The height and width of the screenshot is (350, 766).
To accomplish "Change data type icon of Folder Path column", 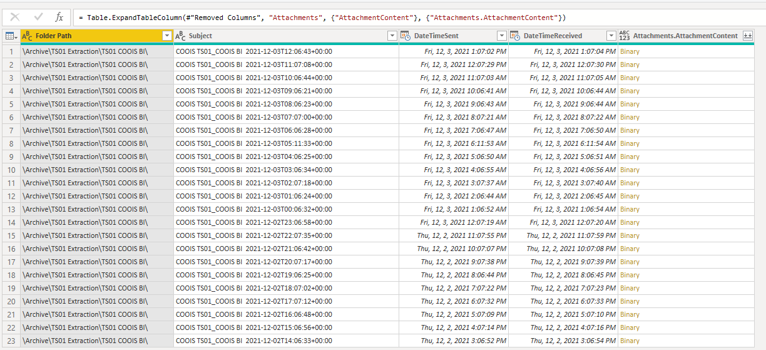I will coord(28,36).
